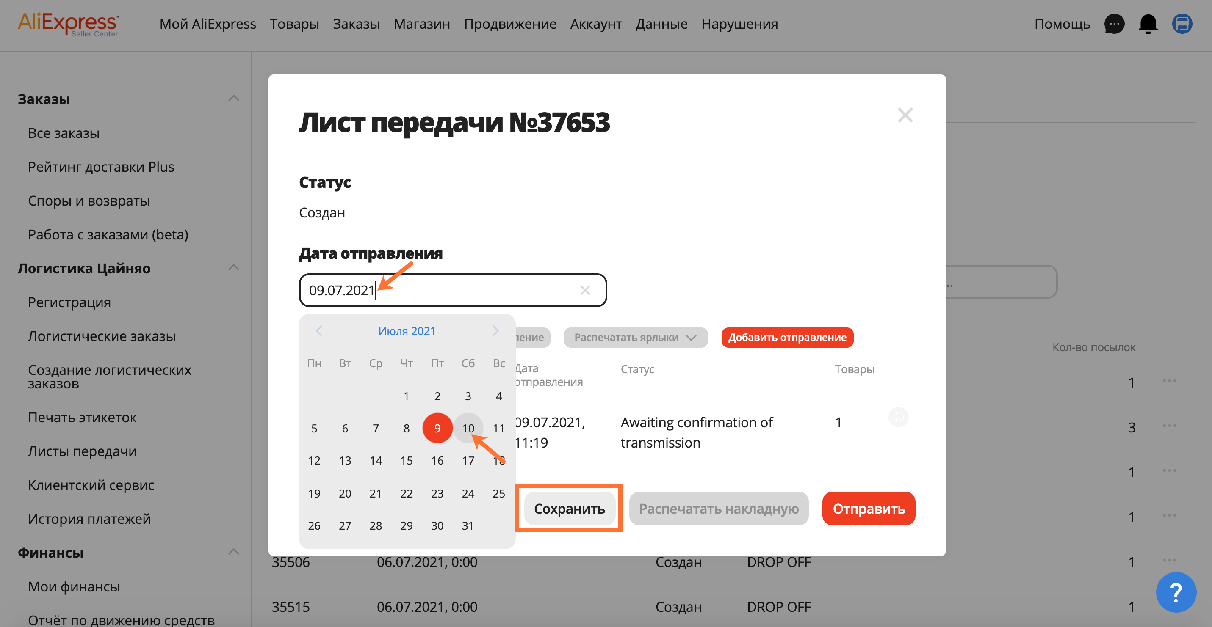
Task: Open Работа с заказами (beta)
Action: pyautogui.click(x=108, y=234)
